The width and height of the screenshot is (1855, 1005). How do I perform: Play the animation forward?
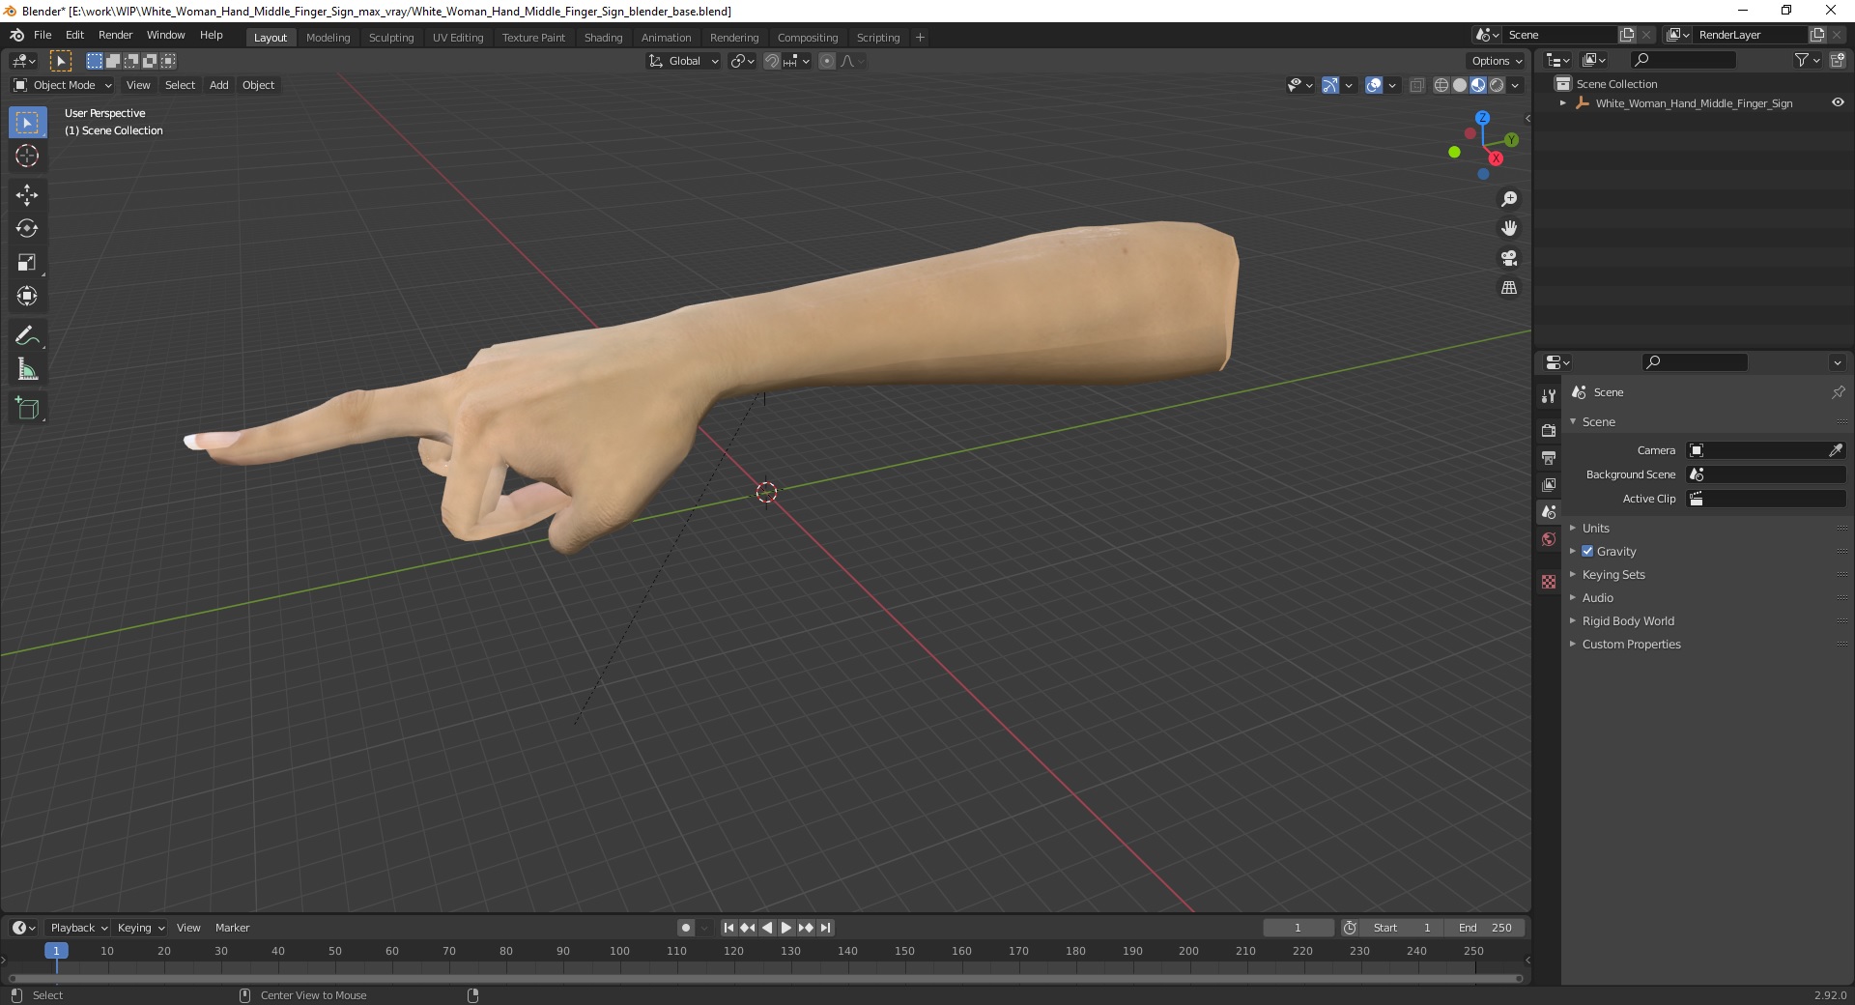point(786,928)
